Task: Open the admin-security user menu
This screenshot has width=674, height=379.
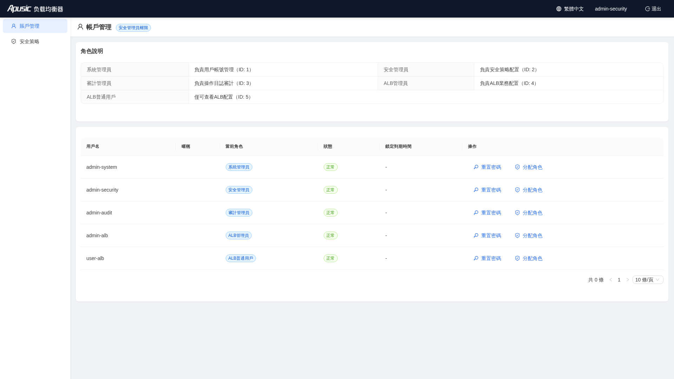Action: pyautogui.click(x=611, y=9)
